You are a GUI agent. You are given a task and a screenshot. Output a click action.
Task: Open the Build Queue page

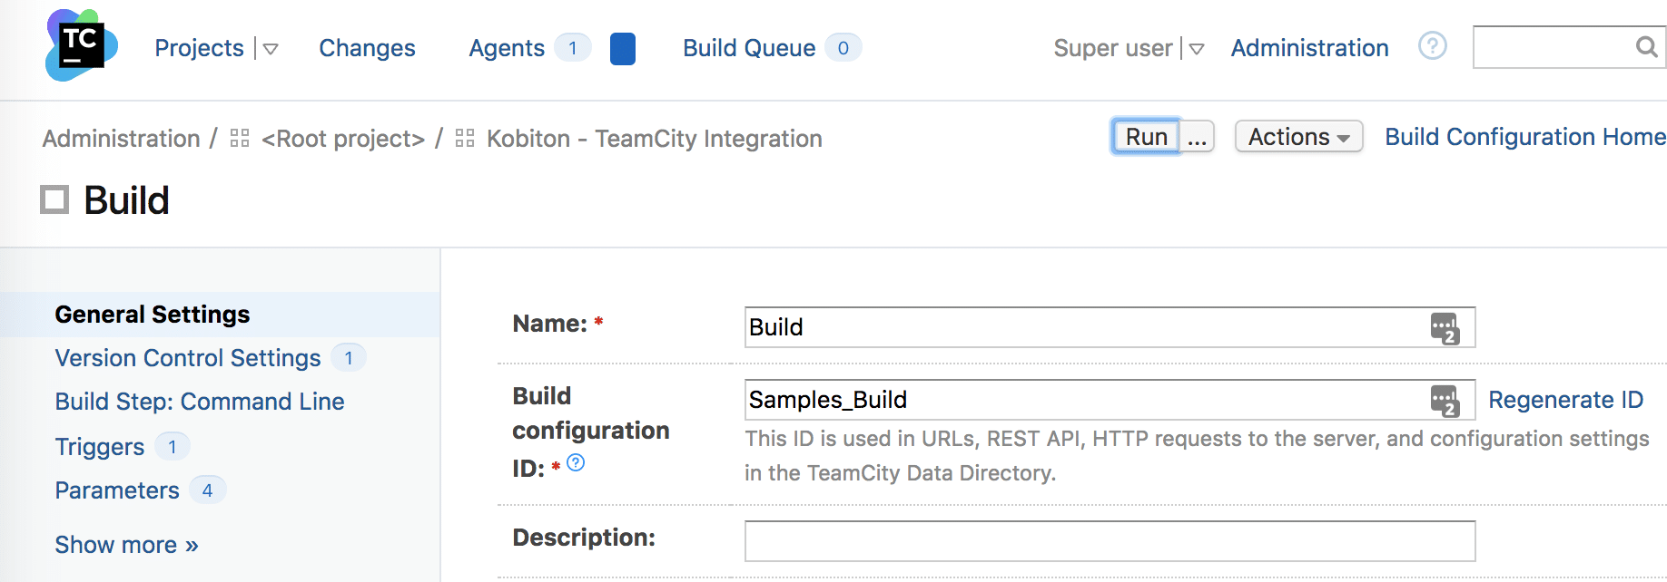749,48
